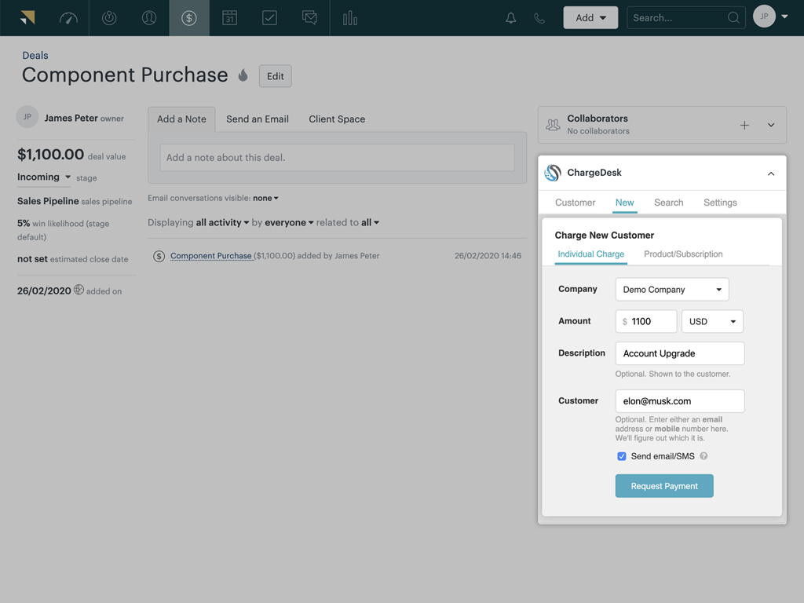
Task: Open the ChargeDesk New tab
Action: (624, 203)
